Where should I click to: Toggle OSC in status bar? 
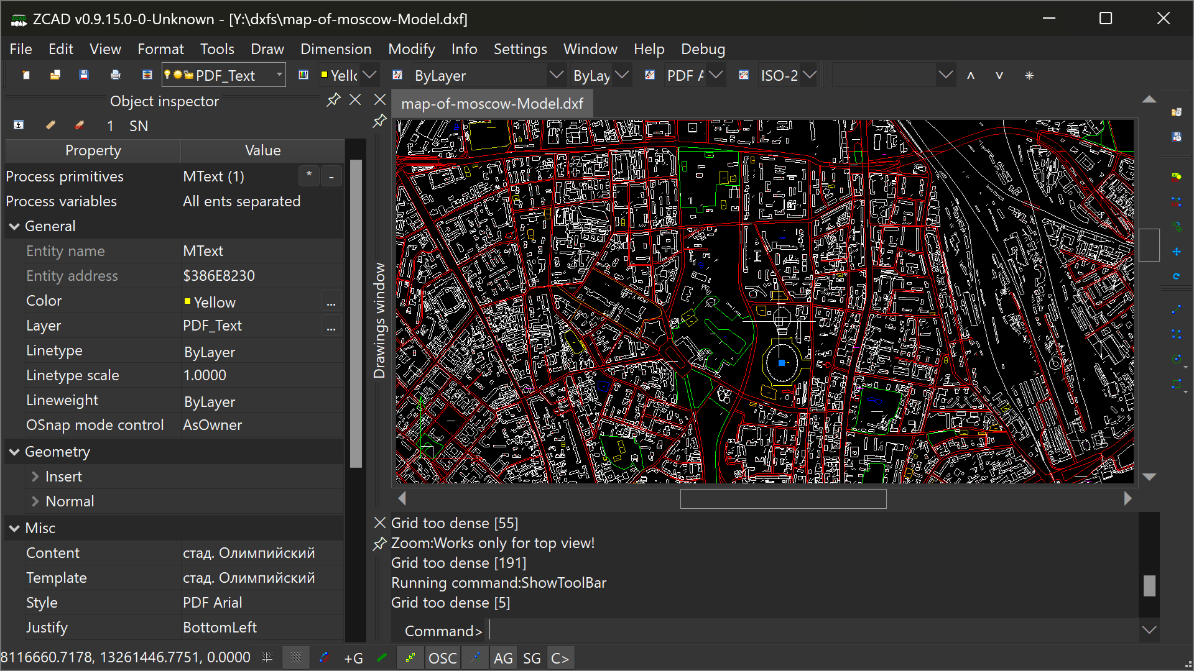point(443,658)
